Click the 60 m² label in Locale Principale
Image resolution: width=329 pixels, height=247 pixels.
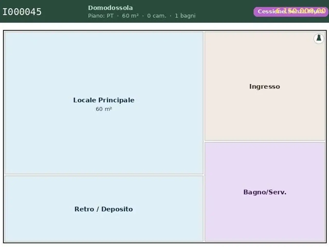click(104, 109)
